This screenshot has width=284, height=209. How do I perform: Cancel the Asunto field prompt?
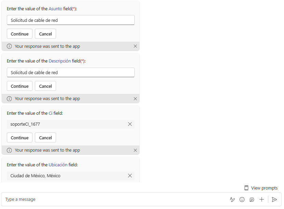pos(45,34)
